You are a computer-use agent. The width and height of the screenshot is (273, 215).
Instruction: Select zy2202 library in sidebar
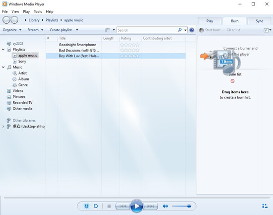(15, 44)
